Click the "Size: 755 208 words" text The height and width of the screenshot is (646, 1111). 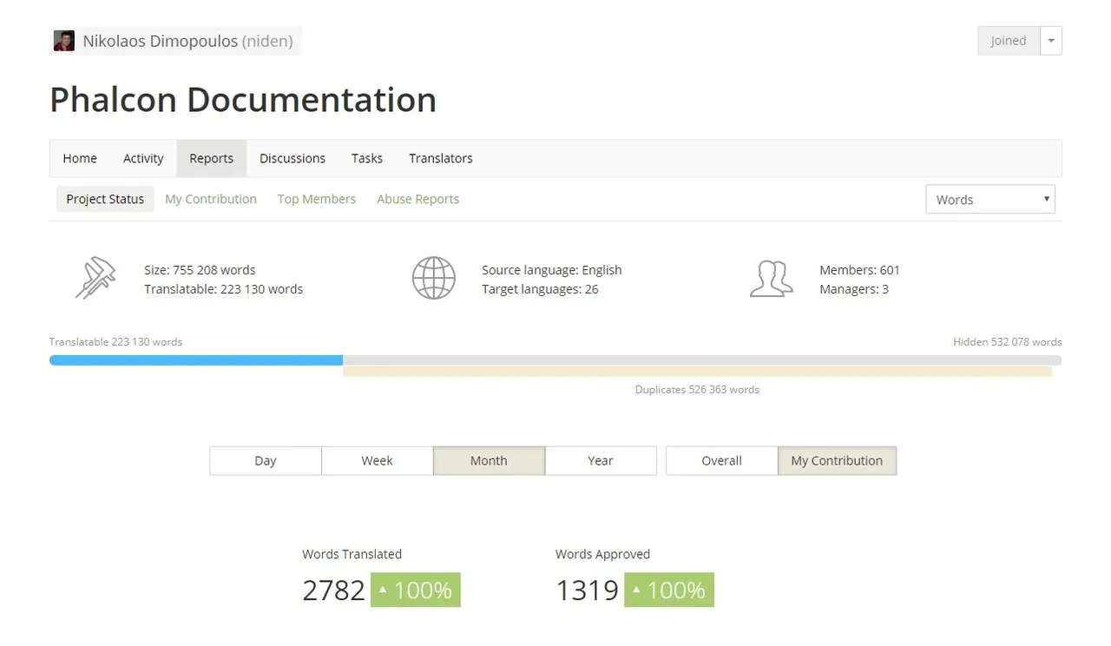(x=200, y=270)
